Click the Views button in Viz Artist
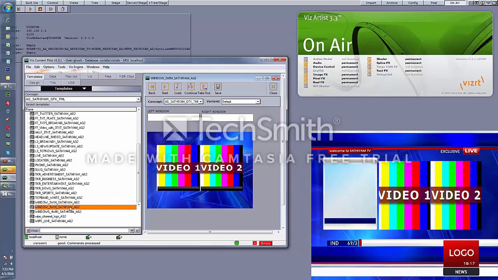 tap(74, 3)
